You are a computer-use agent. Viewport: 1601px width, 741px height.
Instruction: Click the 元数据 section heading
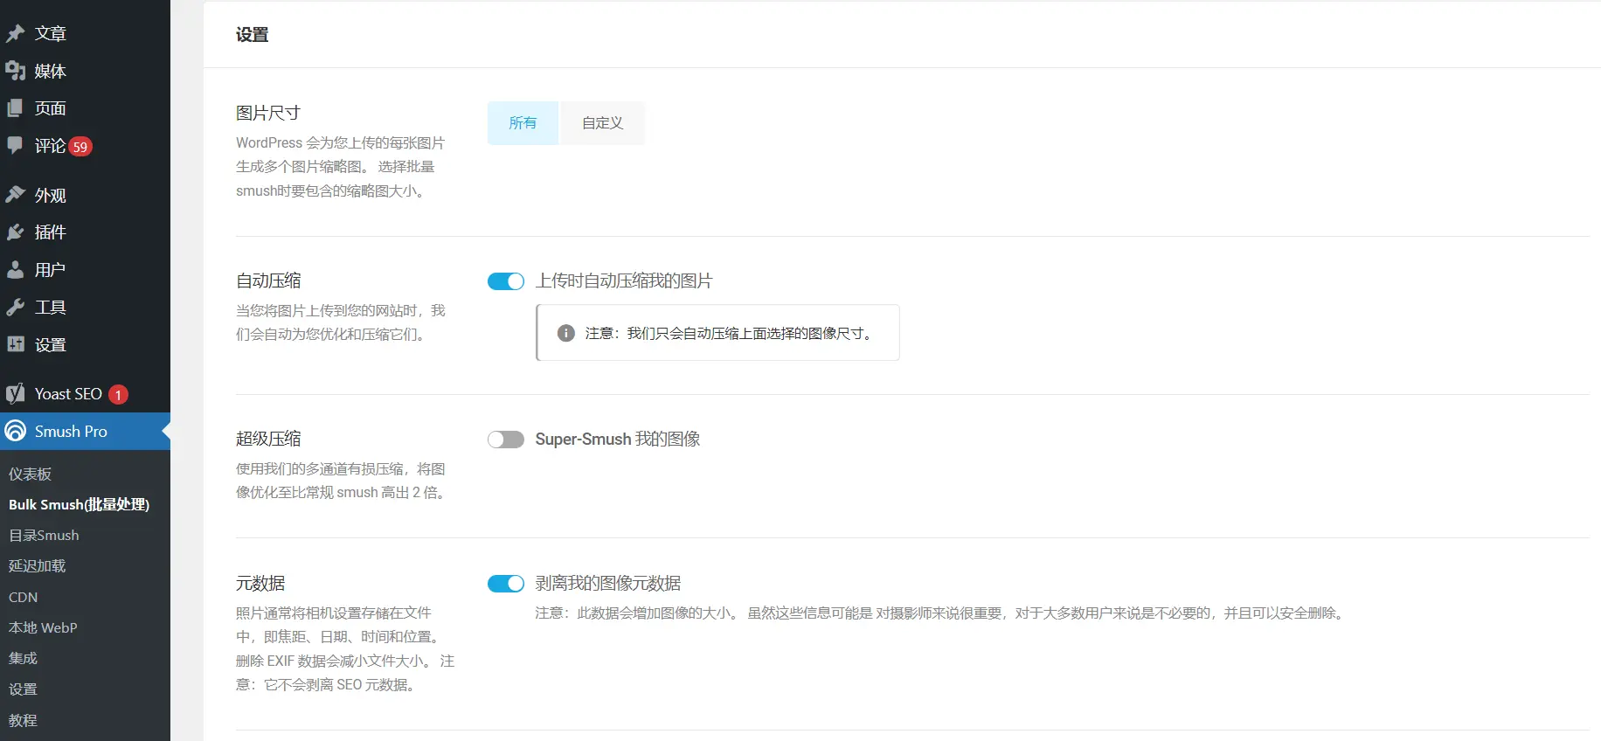pyautogui.click(x=260, y=583)
